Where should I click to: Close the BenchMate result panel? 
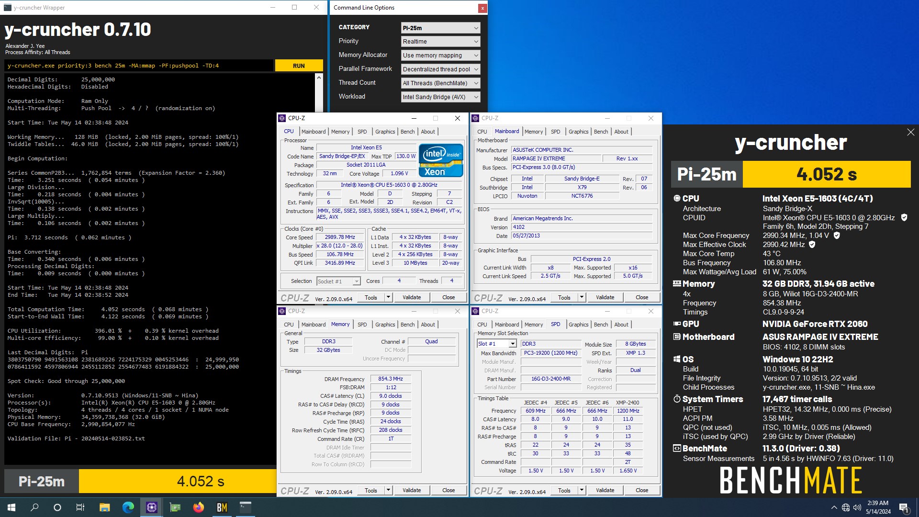pyautogui.click(x=910, y=132)
